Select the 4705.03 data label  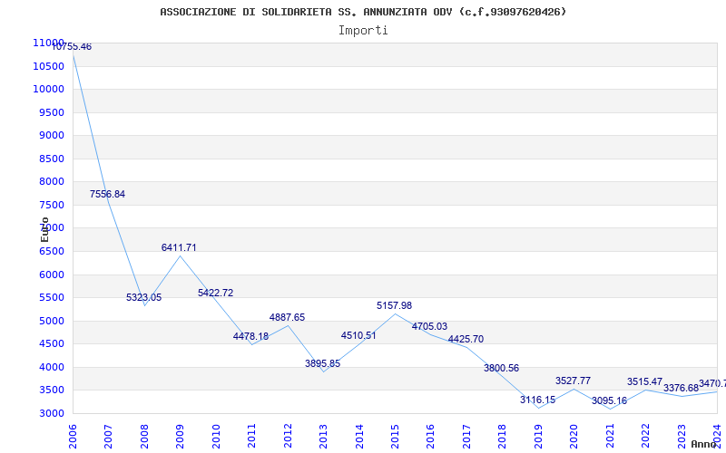[x=429, y=327]
